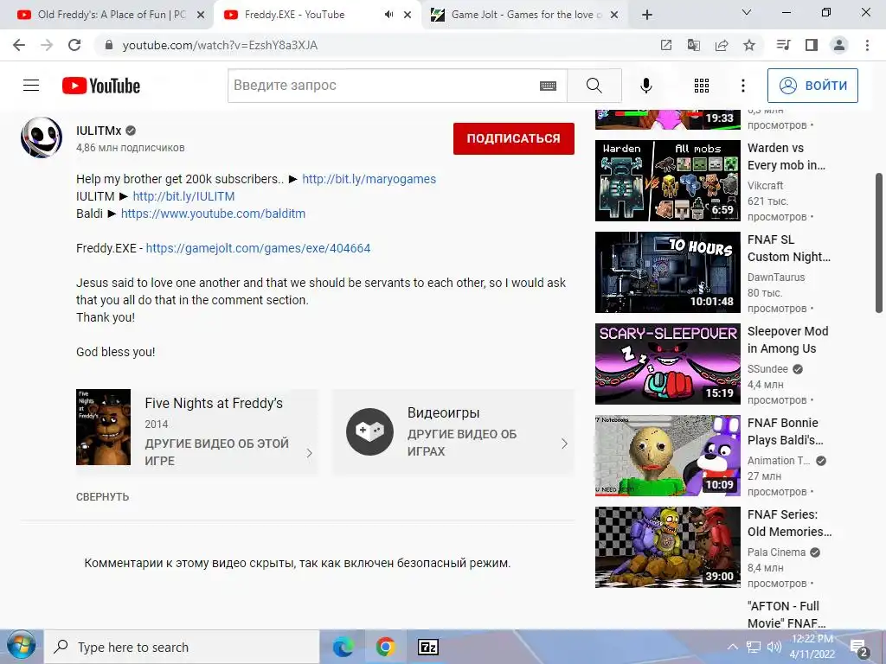Screen dimensions: 886x664
Task: Open FNAF SL Custom Night 10 hours thumbnail
Action: 667,272
